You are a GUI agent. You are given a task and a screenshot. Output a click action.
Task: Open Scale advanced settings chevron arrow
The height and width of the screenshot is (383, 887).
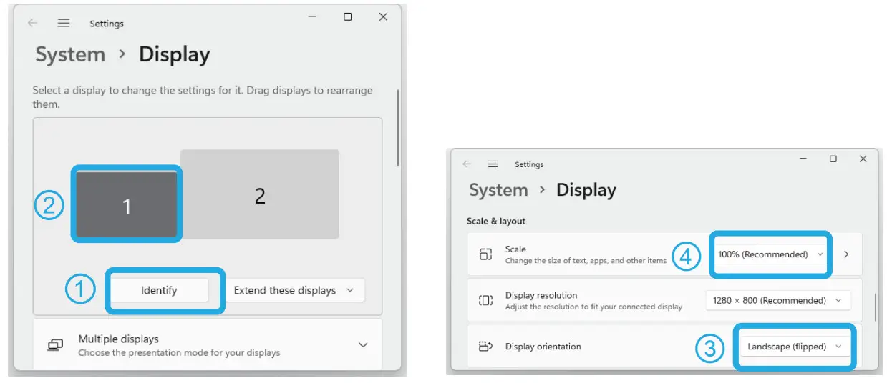[x=846, y=254]
